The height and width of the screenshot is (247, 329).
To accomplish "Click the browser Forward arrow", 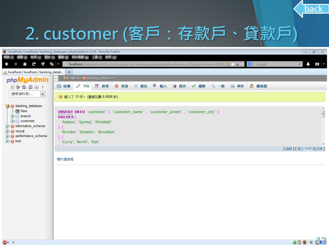I will click(x=15, y=64).
